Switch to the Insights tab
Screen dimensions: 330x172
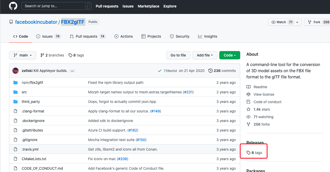click(207, 36)
